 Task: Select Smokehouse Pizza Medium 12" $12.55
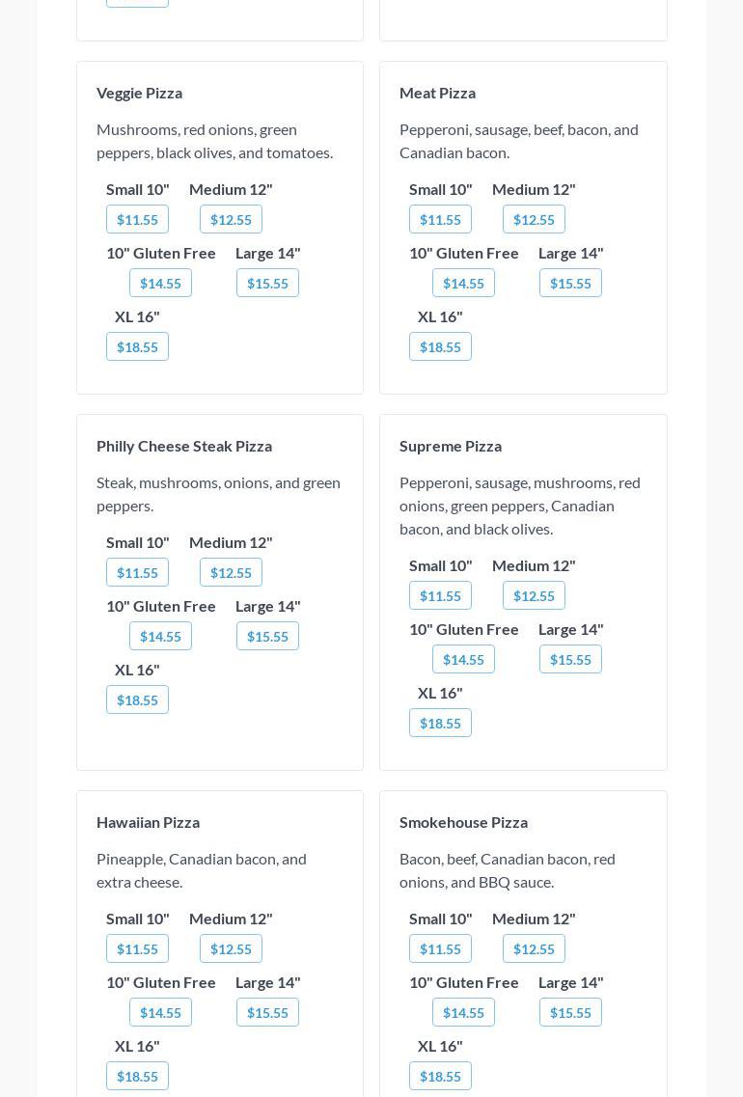534,948
